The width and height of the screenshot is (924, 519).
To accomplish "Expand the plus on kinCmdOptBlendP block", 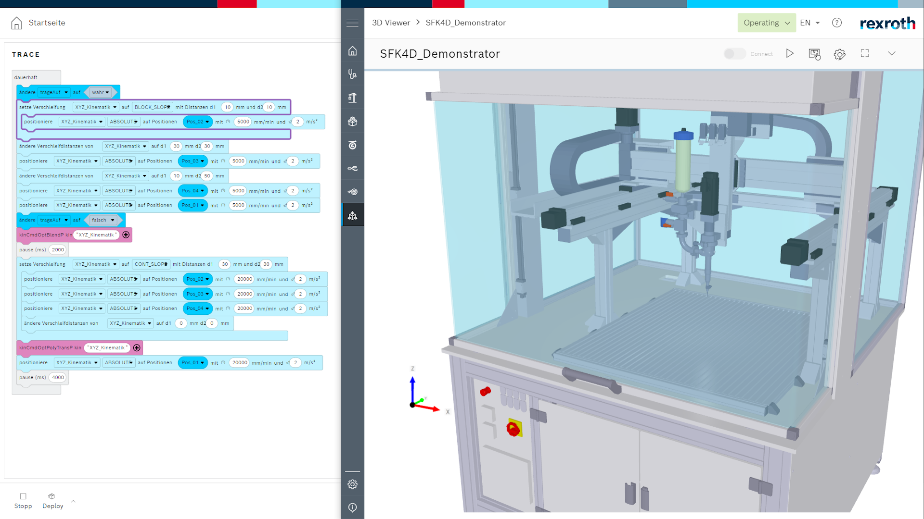I will click(126, 235).
